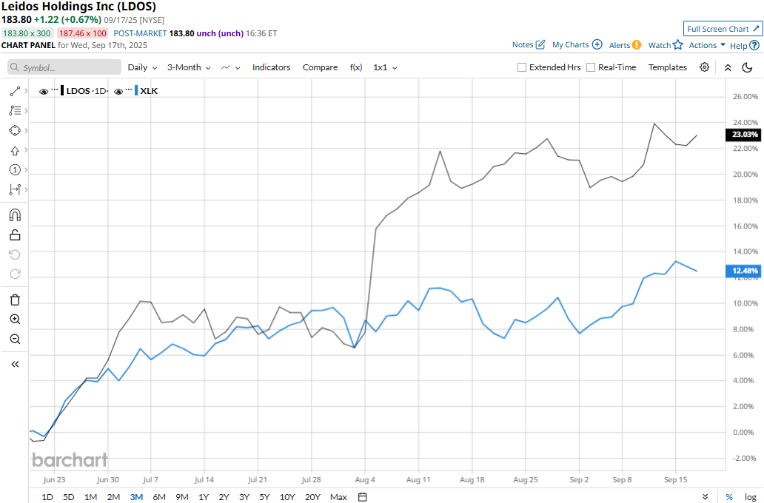Switch to the 5D time range
The height and width of the screenshot is (503, 764).
point(69,496)
